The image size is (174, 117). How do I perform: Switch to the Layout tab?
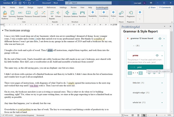point(40,8)
